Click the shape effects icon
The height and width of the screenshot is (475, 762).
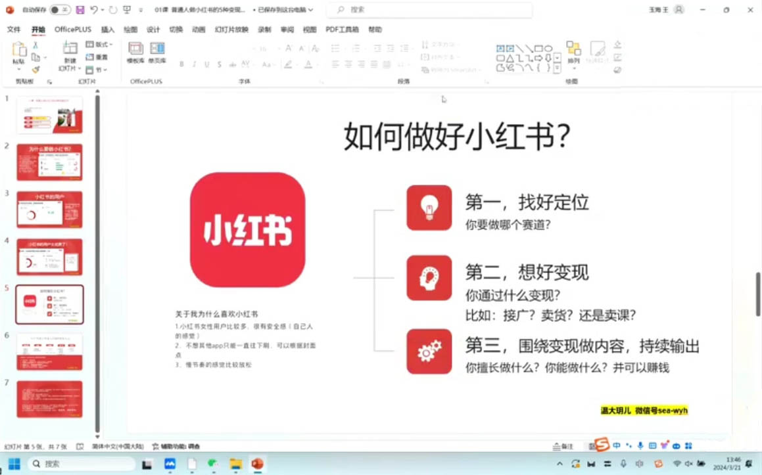point(617,70)
